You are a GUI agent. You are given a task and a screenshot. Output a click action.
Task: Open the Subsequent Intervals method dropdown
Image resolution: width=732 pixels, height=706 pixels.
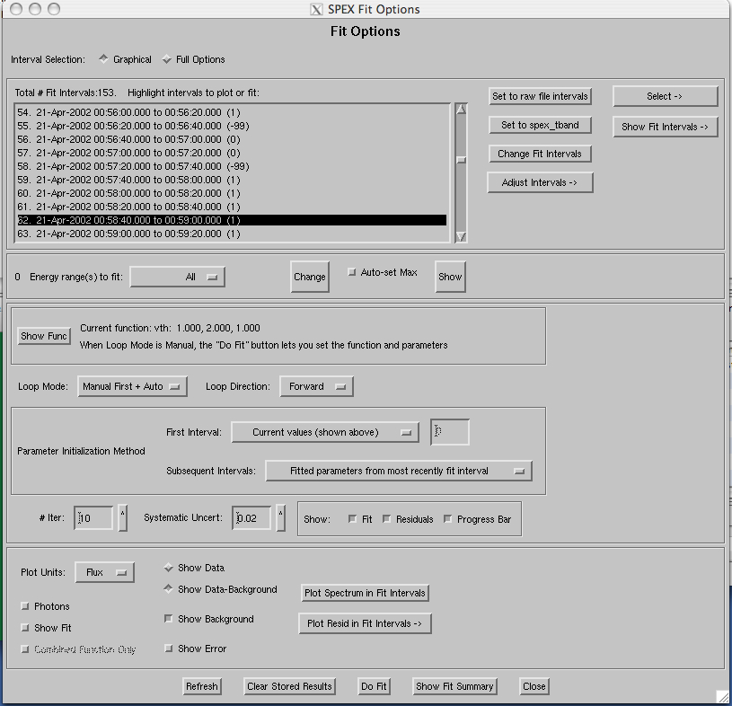[x=399, y=471]
